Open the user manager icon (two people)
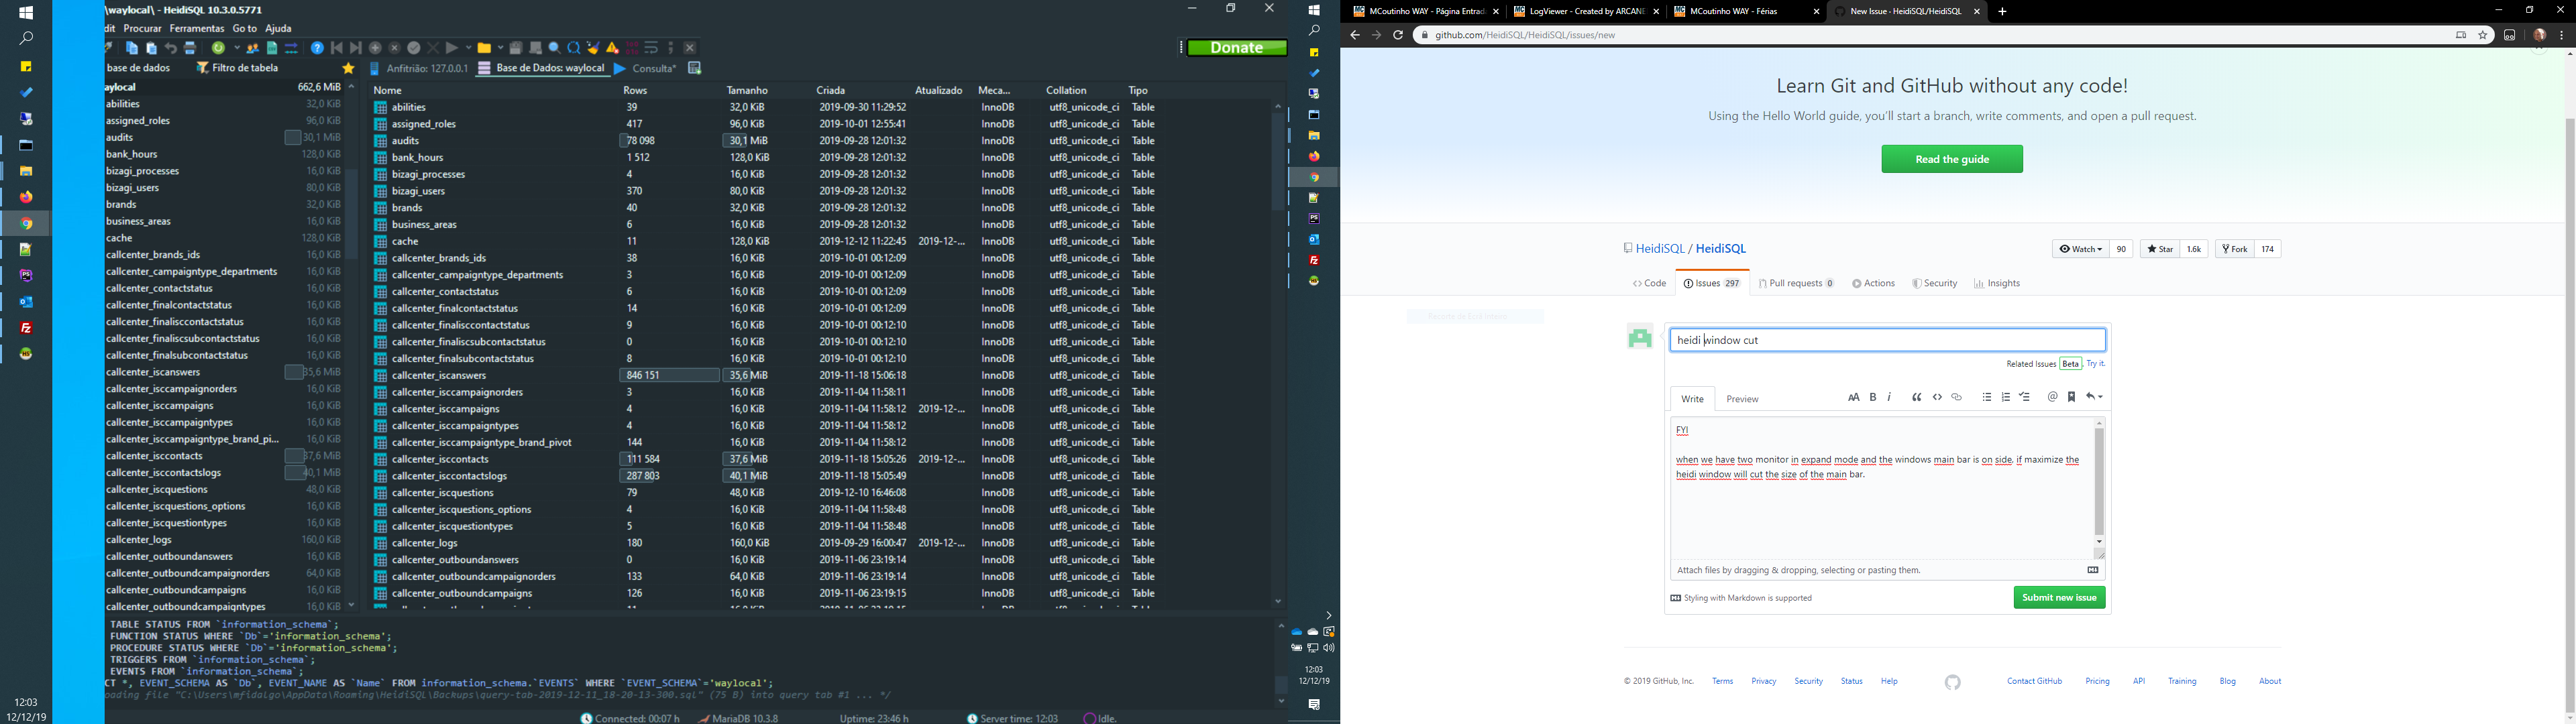The image size is (2576, 724). (253, 47)
